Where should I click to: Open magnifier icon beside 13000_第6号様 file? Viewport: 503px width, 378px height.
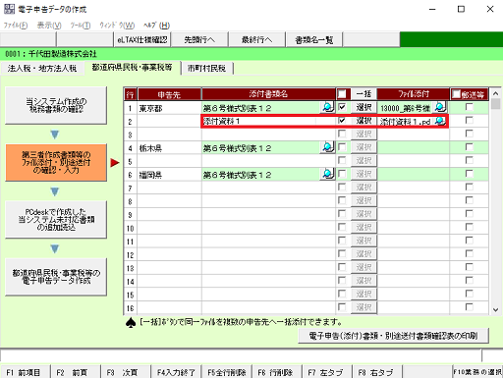(440, 107)
